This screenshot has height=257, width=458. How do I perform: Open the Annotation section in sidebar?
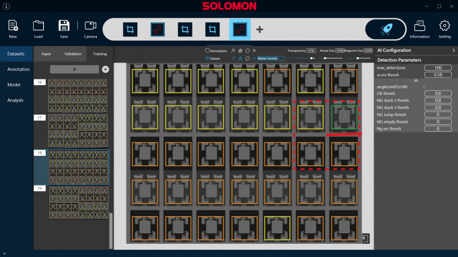pyautogui.click(x=18, y=69)
